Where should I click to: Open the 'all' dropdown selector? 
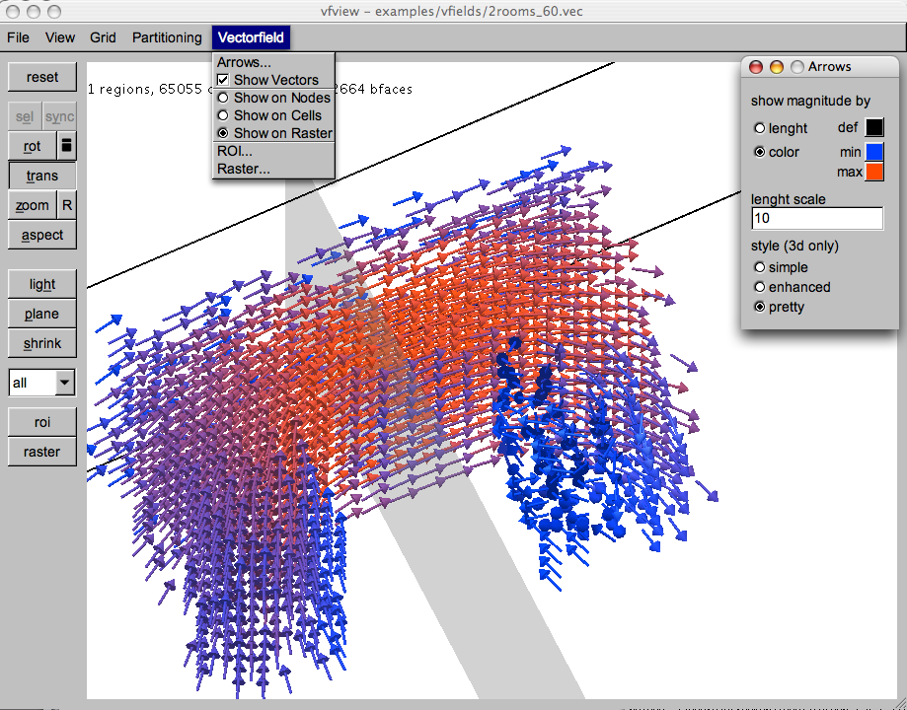(65, 383)
